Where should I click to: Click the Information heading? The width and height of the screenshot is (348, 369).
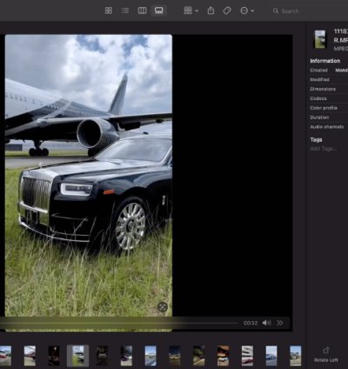click(325, 61)
